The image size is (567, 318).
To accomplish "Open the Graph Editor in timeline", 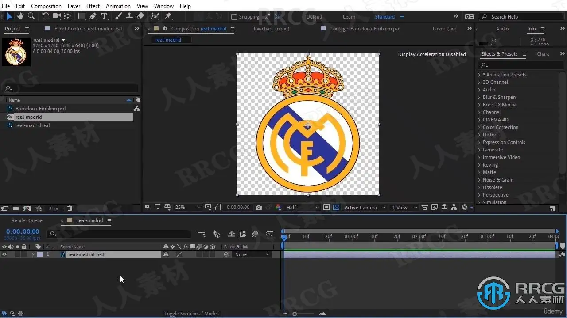I will [270, 234].
